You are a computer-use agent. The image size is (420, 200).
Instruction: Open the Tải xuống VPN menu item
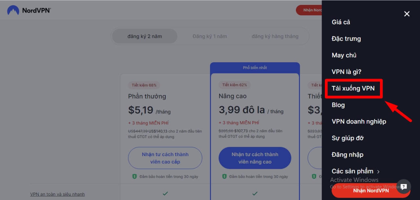tap(353, 88)
